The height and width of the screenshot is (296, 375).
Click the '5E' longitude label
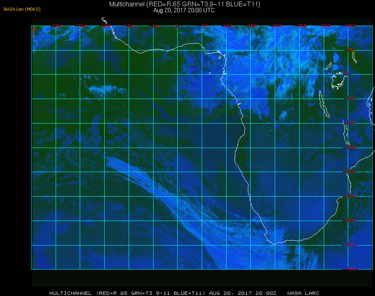[x=205, y=26]
